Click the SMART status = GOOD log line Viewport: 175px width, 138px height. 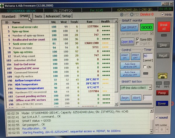tap(36, 121)
